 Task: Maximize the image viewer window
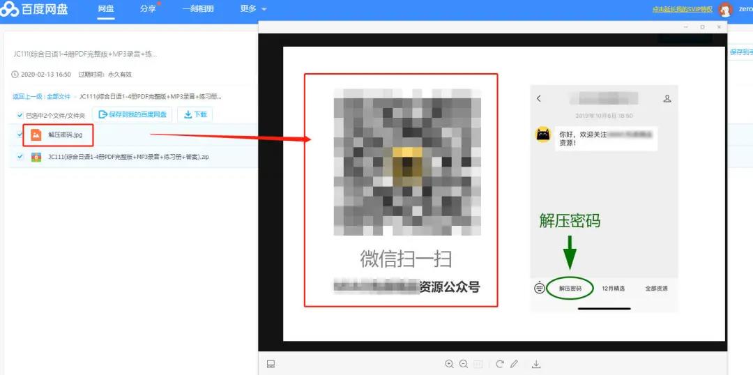coord(703,27)
